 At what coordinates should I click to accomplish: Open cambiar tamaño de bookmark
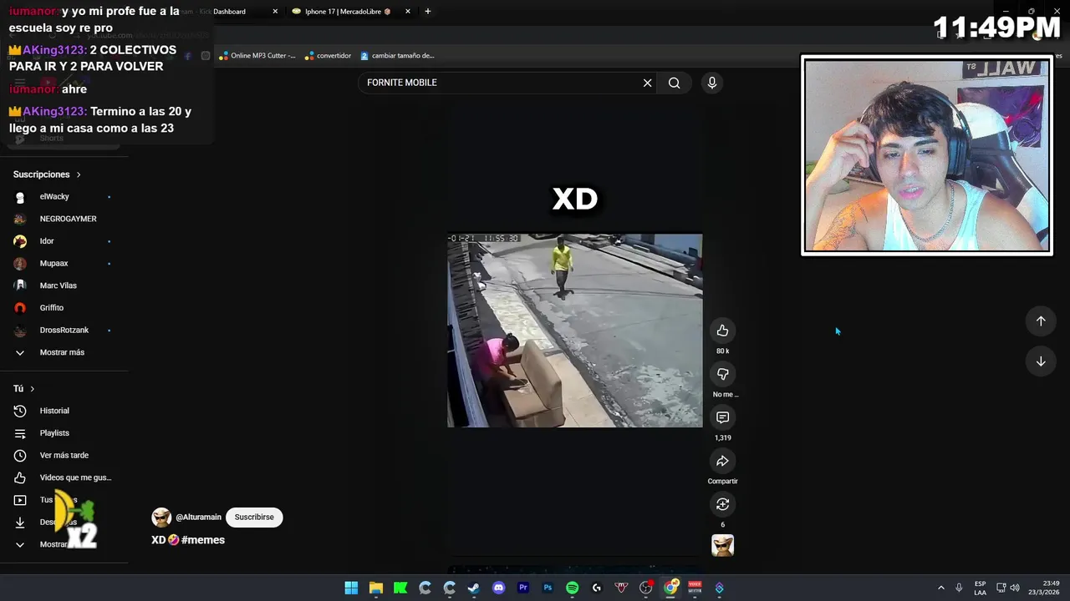[398, 56]
